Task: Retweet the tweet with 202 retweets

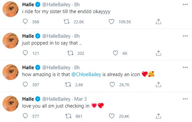Action: coord(70,53)
